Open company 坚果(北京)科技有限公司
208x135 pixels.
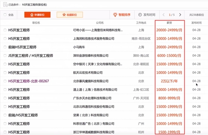(x=91, y=115)
